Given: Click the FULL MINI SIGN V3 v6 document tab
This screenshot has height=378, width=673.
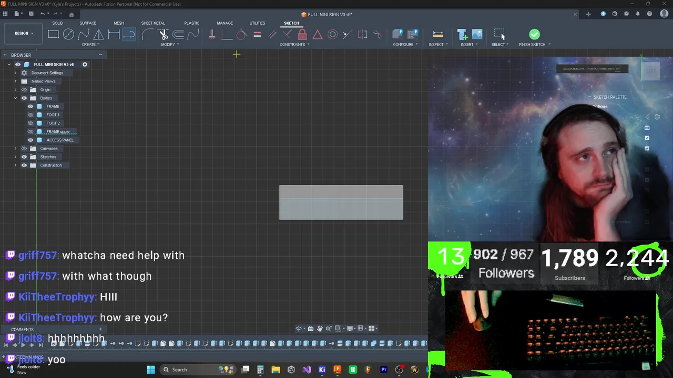Looking at the screenshot, I should point(327,14).
